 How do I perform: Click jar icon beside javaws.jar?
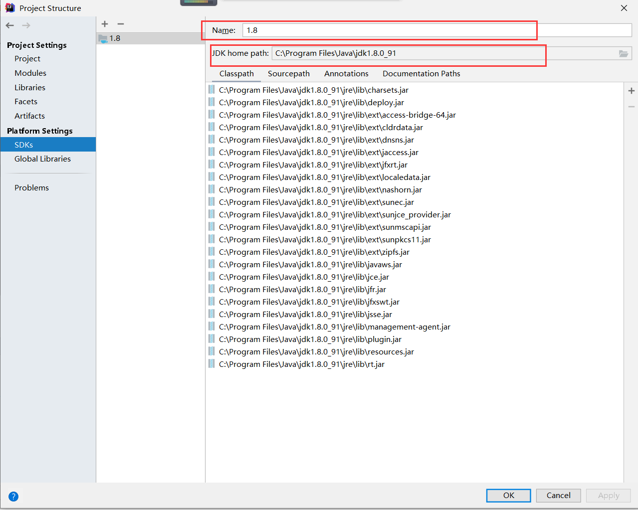(212, 264)
